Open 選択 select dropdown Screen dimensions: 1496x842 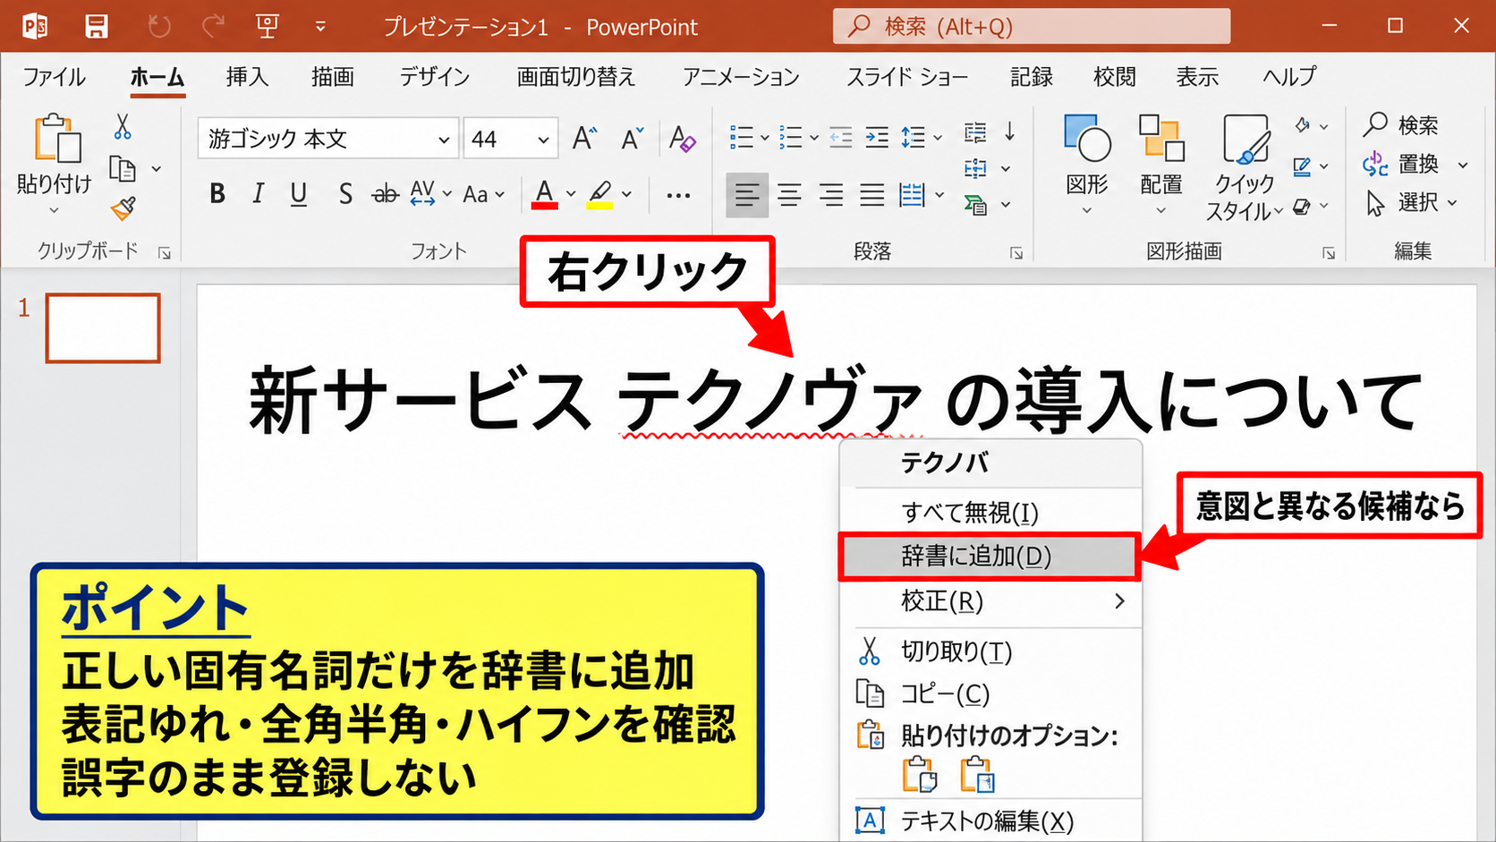[x=1412, y=203]
